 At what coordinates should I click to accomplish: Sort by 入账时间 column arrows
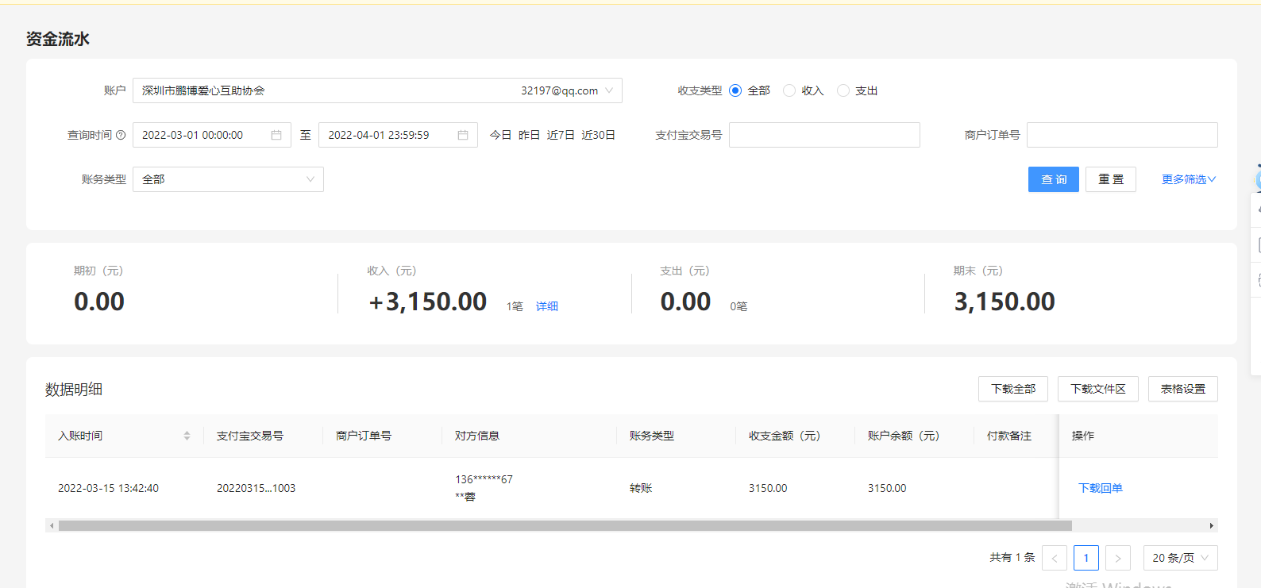click(x=187, y=436)
